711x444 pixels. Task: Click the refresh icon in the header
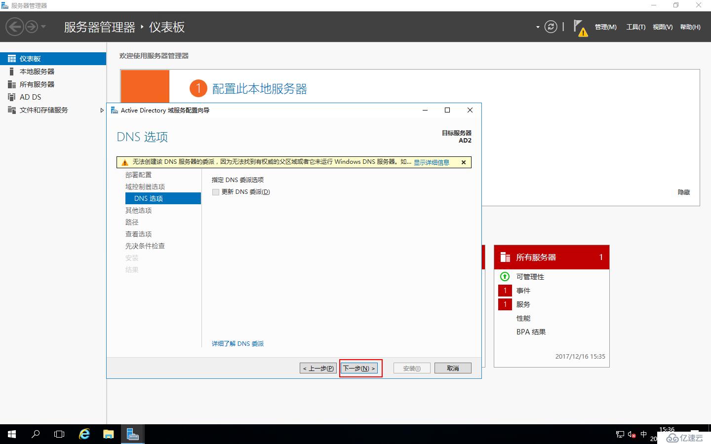tap(551, 27)
